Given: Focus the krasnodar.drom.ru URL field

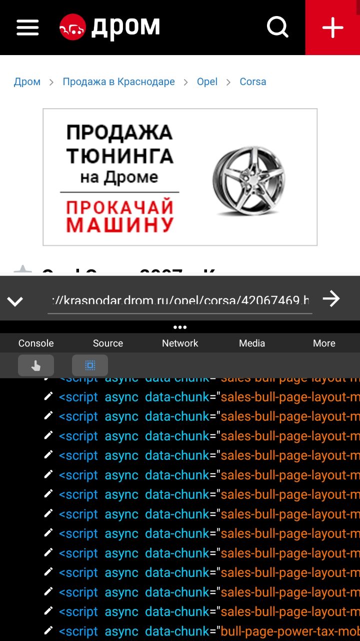Looking at the screenshot, I should 180,300.
